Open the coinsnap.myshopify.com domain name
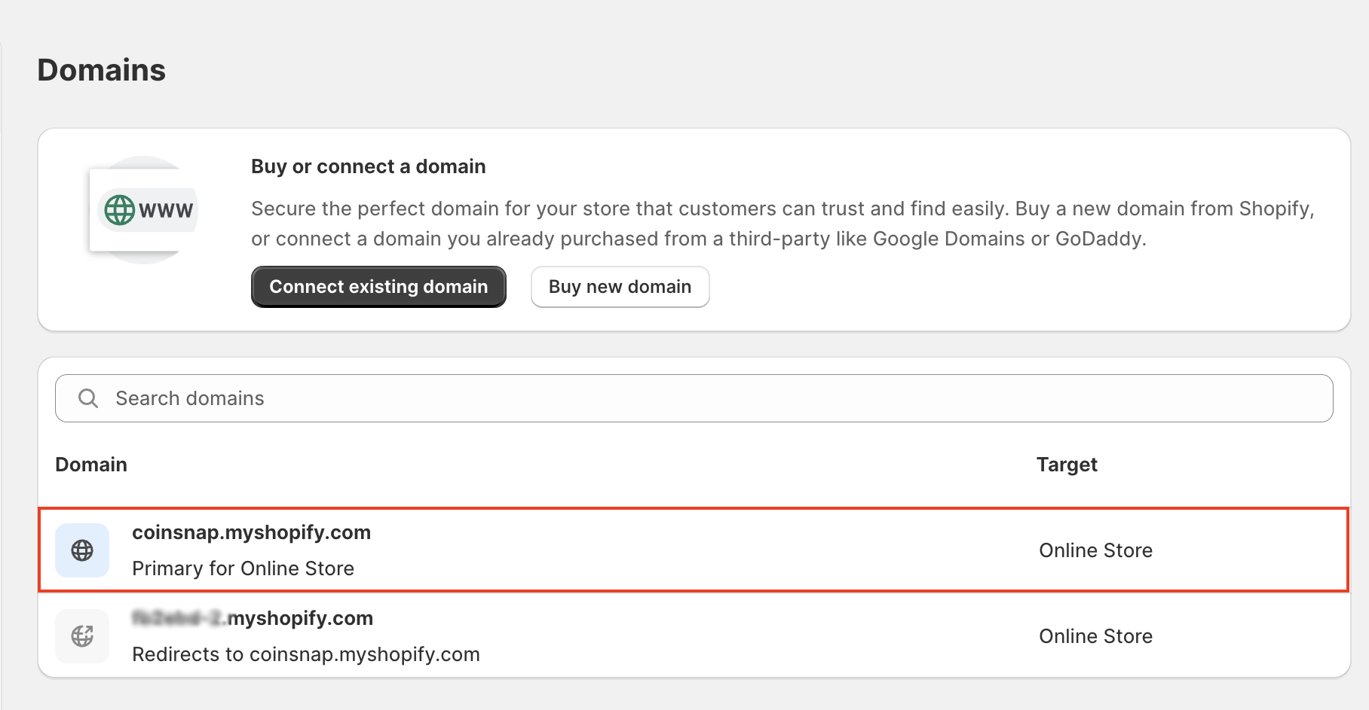This screenshot has width=1369, height=710. pos(251,532)
